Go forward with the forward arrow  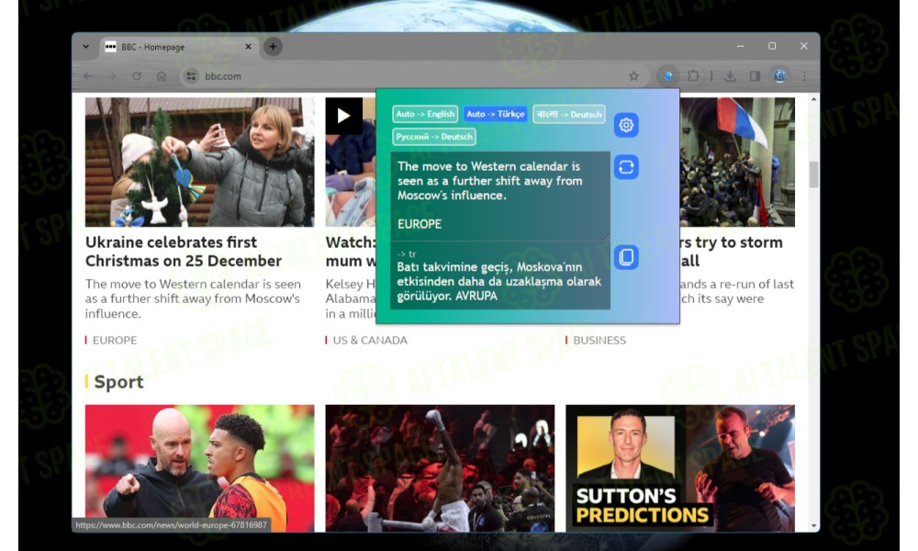click(x=112, y=76)
